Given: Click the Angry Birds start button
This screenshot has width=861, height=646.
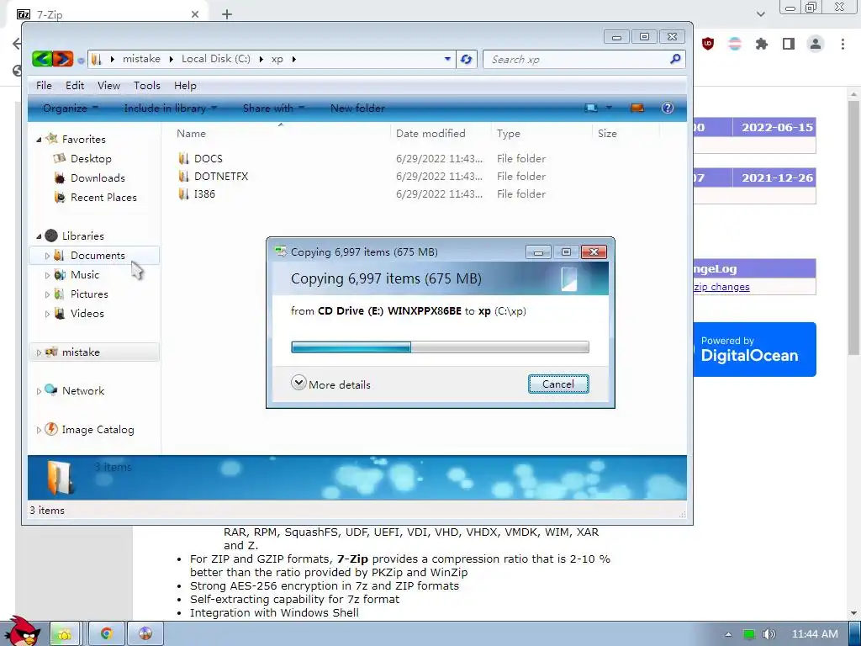Looking at the screenshot, I should 23,632.
